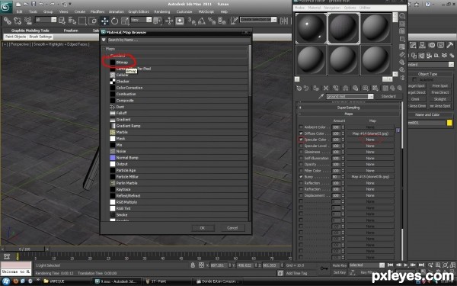This screenshot has width=457, height=286.
Task: Open the Select by Name list icon
Action: coord(72,21)
